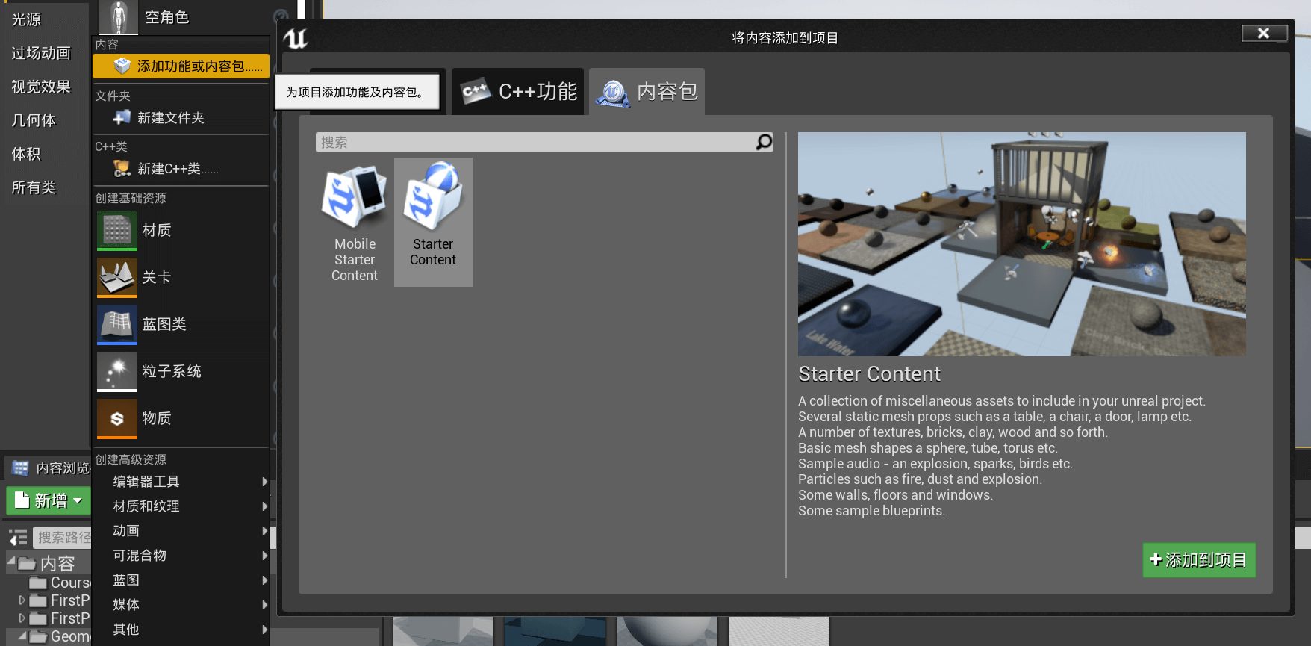Image resolution: width=1311 pixels, height=646 pixels.
Task: Click the Starter Content preview image
Action: pyautogui.click(x=1022, y=244)
